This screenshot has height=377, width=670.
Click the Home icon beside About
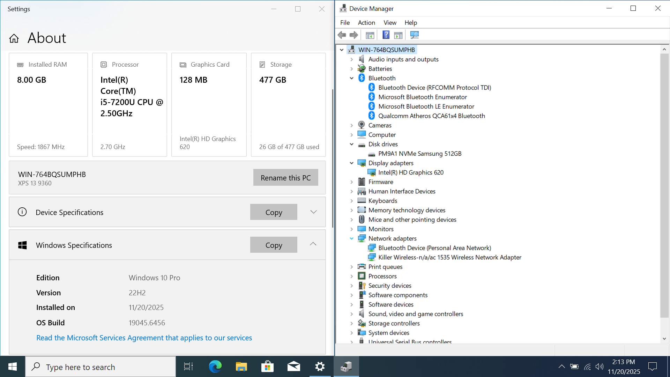[x=14, y=38]
